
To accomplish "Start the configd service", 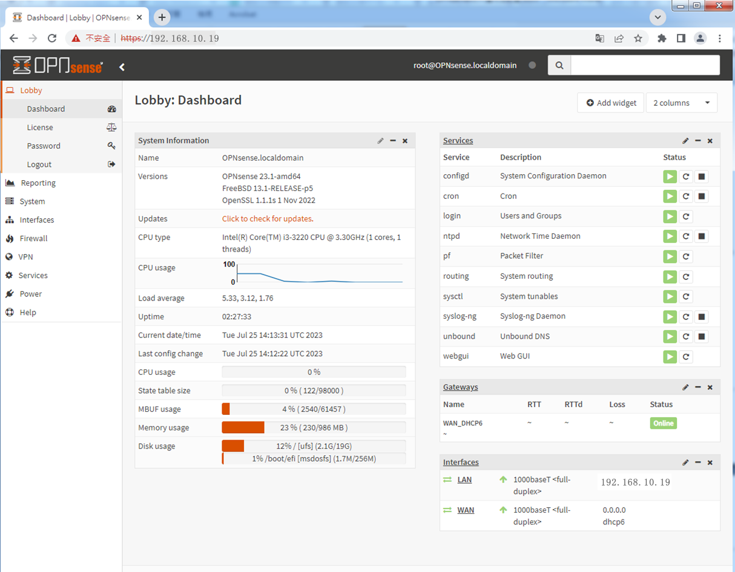I will (x=670, y=177).
